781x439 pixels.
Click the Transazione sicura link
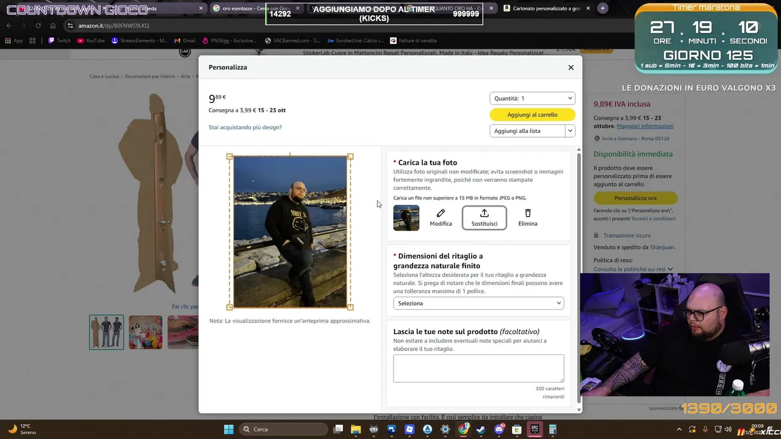point(627,235)
